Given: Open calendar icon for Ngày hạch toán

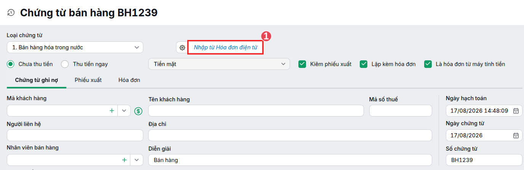Looking at the screenshot, I should (516, 111).
